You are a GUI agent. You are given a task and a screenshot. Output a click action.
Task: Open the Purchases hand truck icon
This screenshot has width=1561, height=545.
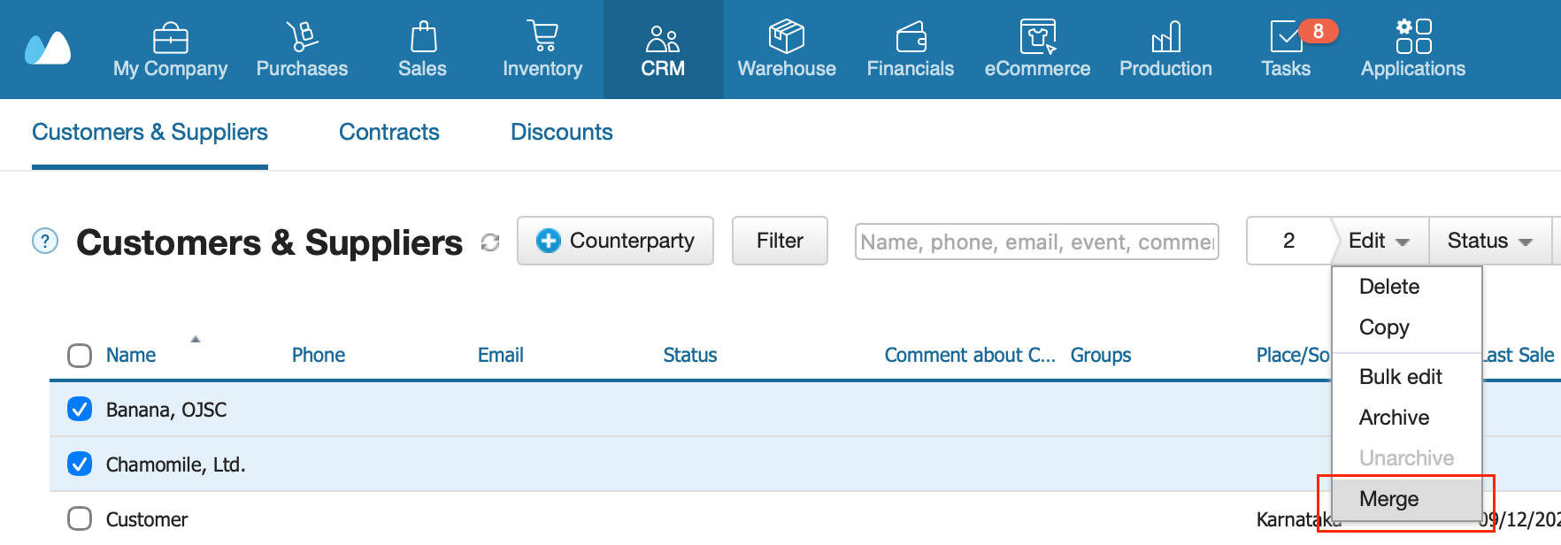tap(302, 36)
